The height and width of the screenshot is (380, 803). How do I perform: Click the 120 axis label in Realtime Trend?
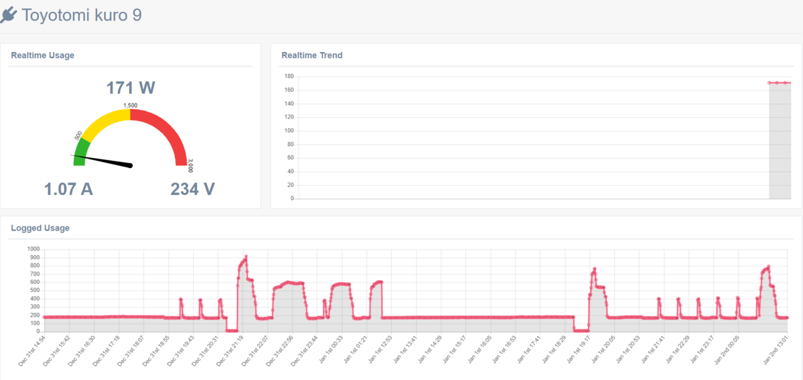289,117
